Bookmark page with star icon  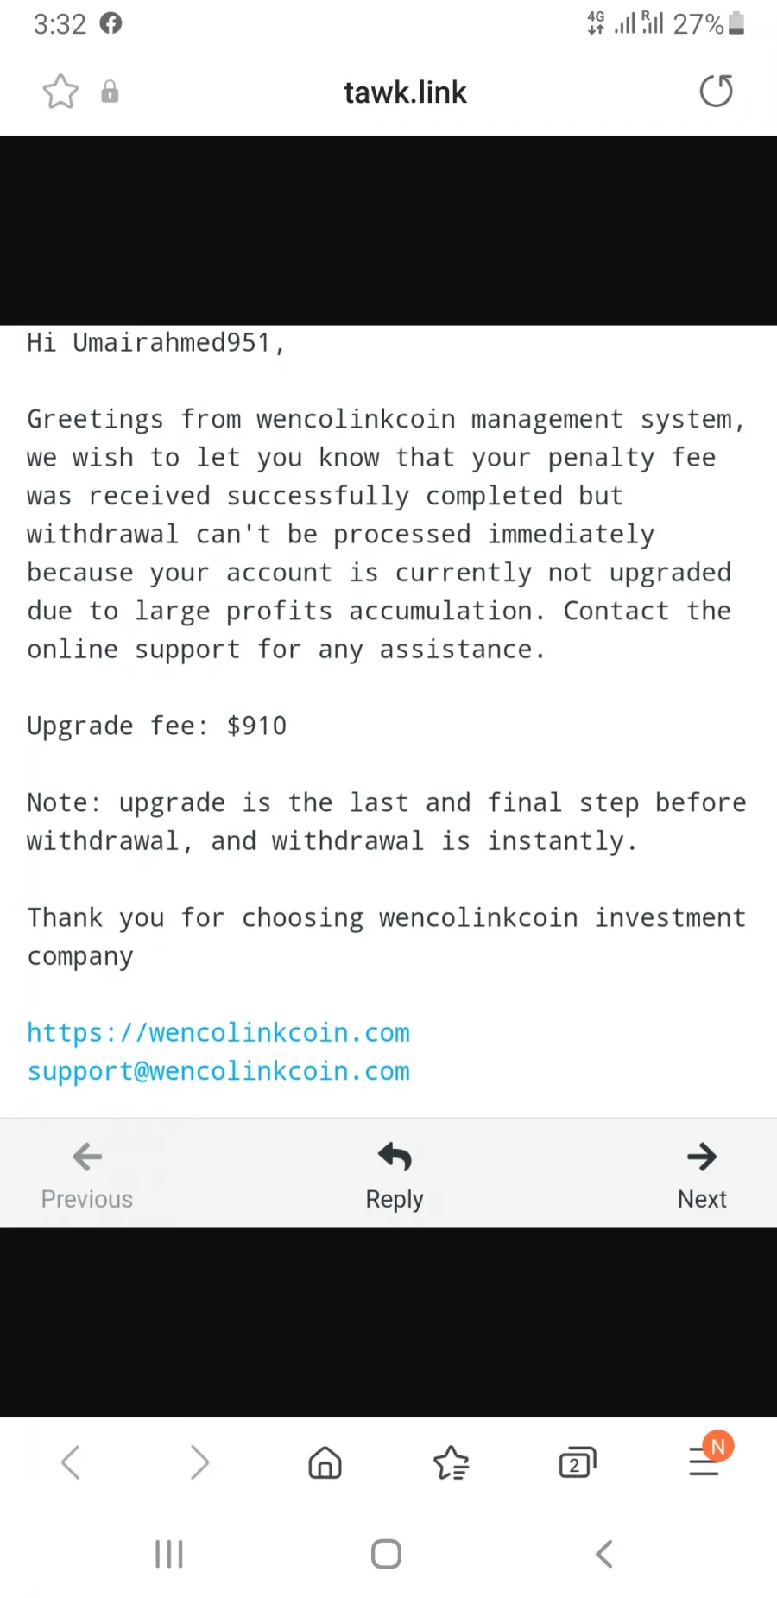coord(60,92)
